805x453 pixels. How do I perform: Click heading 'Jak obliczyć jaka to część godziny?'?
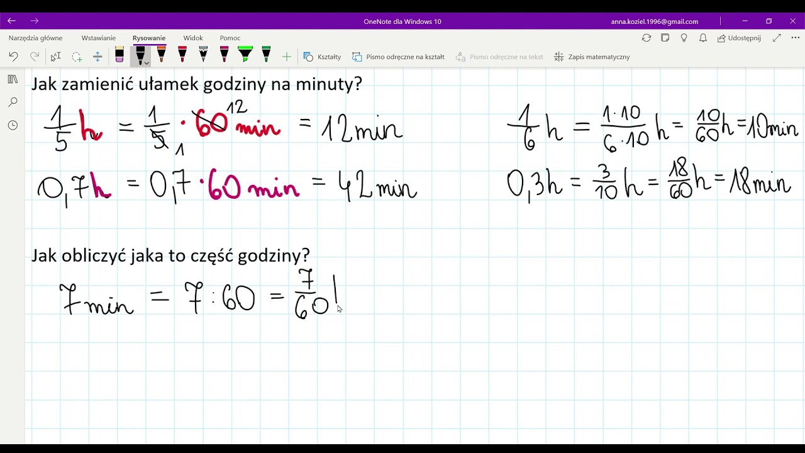[x=170, y=255]
